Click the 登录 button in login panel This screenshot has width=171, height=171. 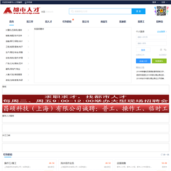[143, 50]
